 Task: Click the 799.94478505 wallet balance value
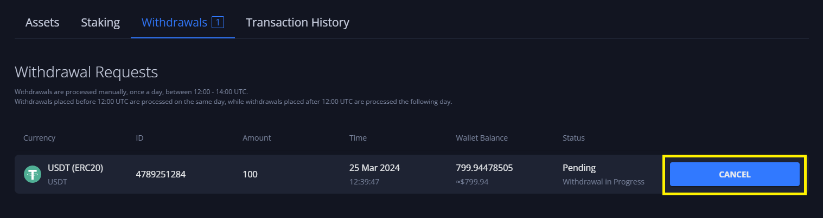pyautogui.click(x=484, y=168)
